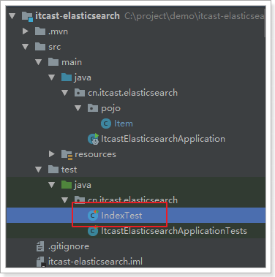Click the .gitignore file icon
The width and height of the screenshot is (275, 277).
click(x=40, y=246)
